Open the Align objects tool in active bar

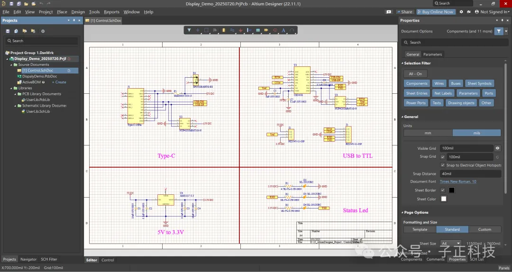coord(215,30)
